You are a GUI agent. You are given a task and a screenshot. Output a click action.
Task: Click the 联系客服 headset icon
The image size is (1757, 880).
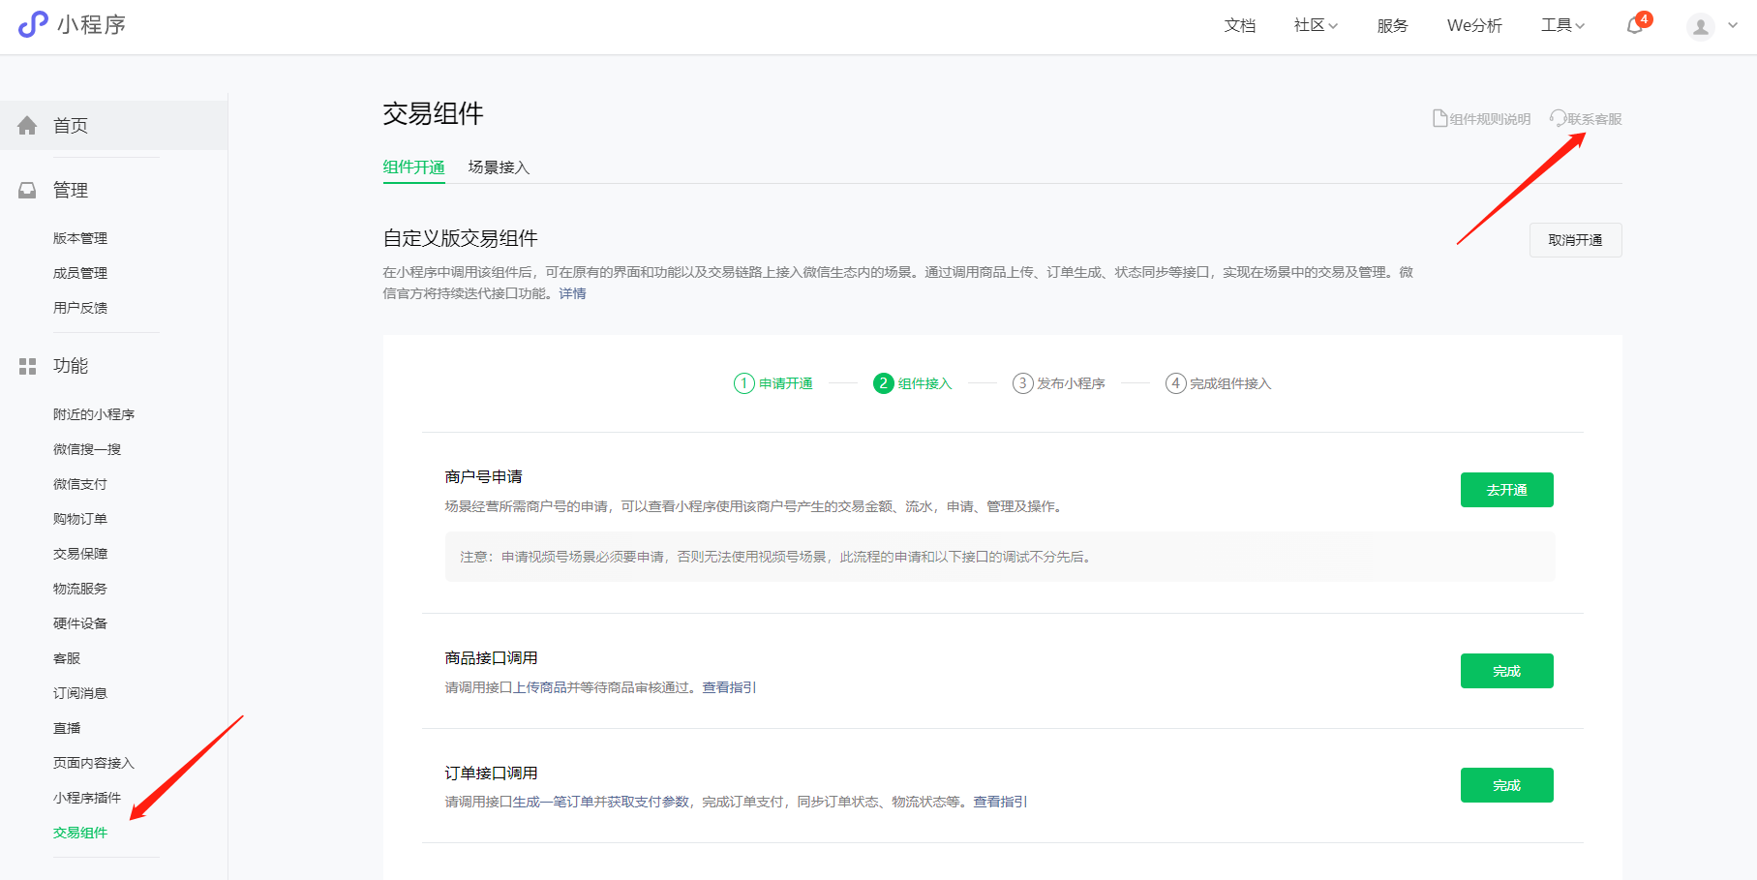1558,117
